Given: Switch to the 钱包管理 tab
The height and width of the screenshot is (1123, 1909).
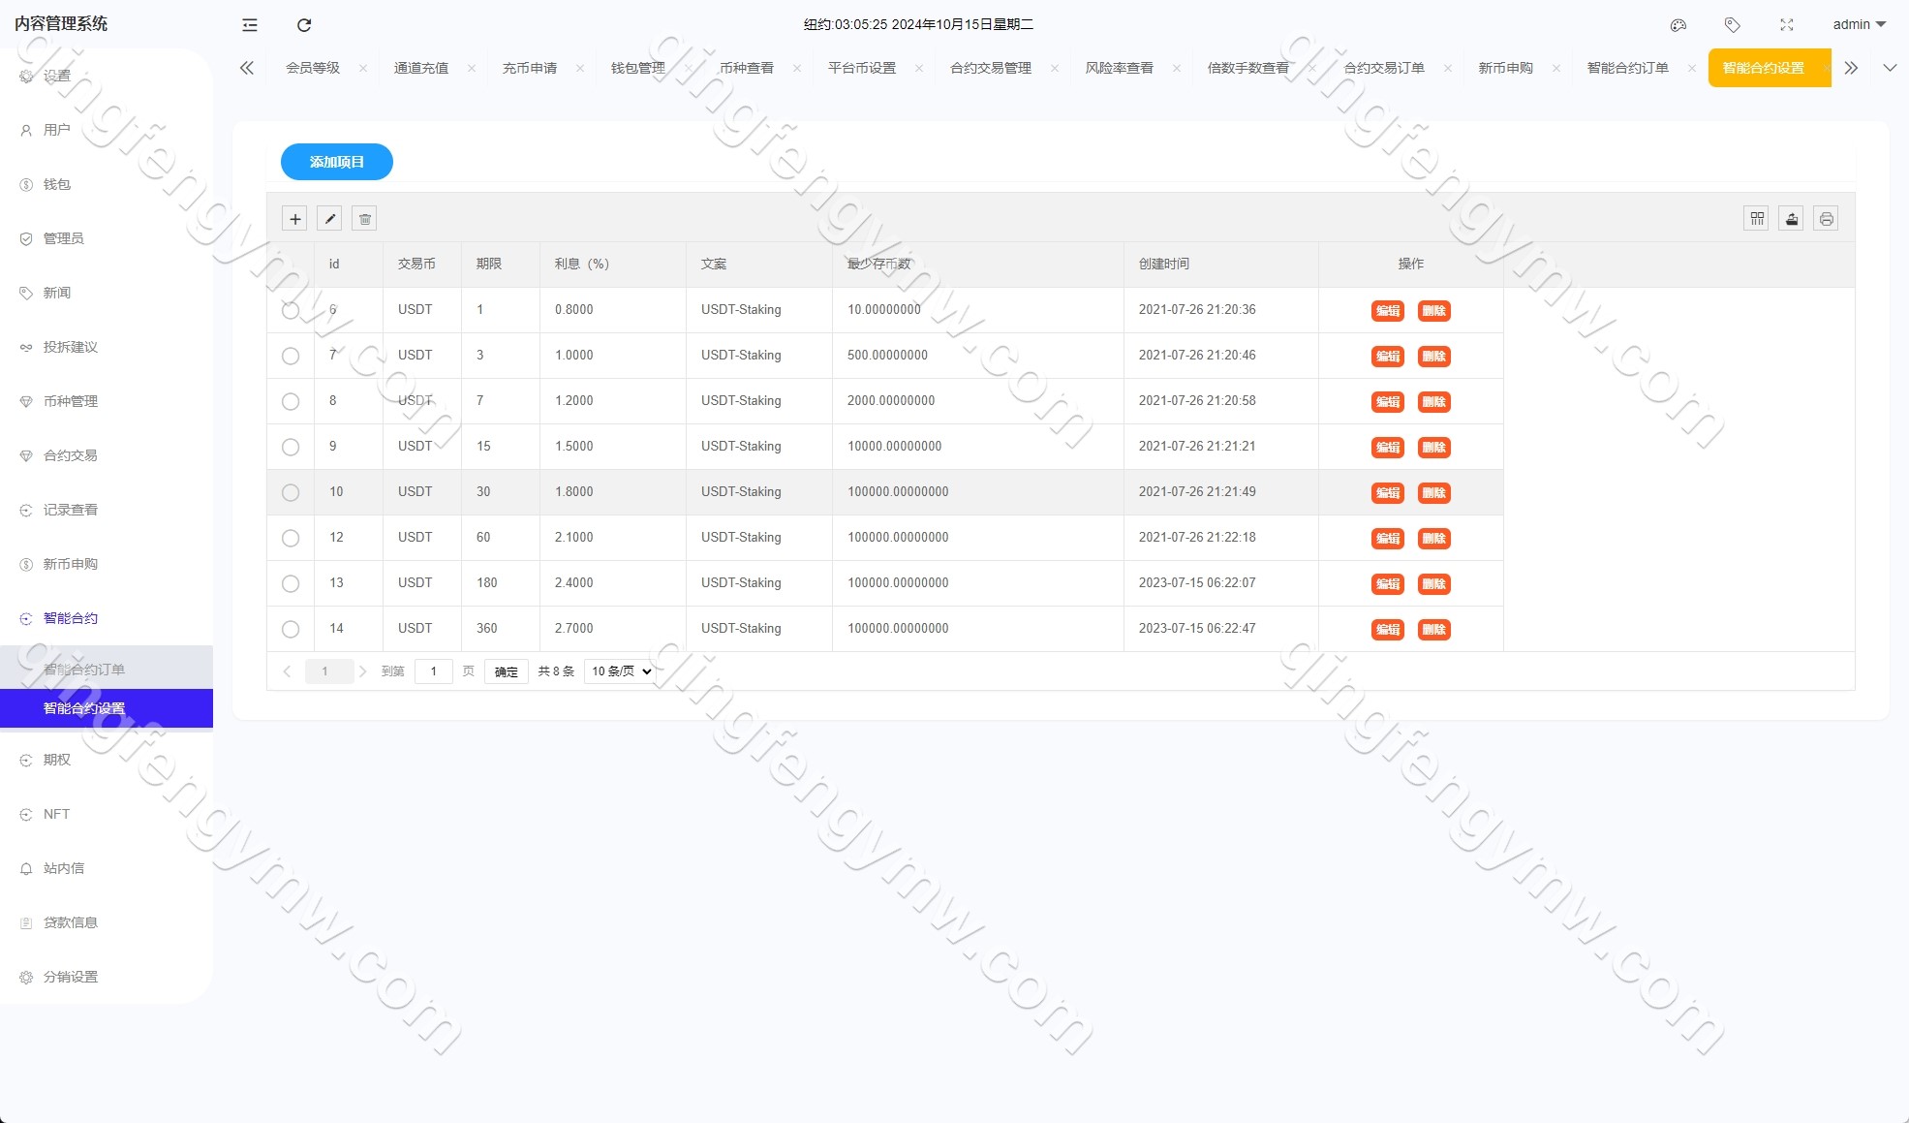Looking at the screenshot, I should coord(637,68).
